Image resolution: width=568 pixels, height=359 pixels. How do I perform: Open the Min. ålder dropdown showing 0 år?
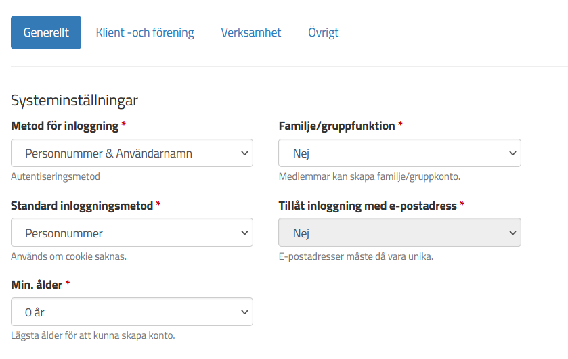pos(132,312)
